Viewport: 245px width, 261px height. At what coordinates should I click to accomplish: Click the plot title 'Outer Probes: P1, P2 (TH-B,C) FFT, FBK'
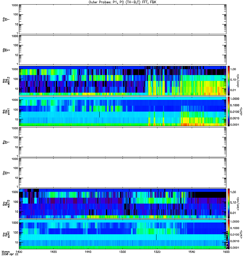click(122, 2)
